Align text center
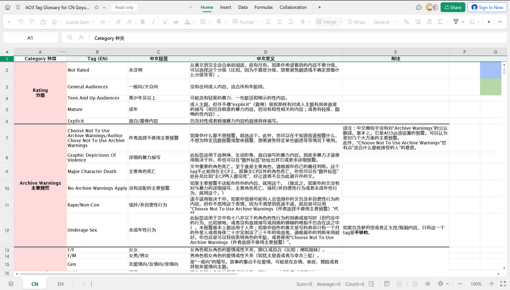The image size is (510, 290). [279, 22]
